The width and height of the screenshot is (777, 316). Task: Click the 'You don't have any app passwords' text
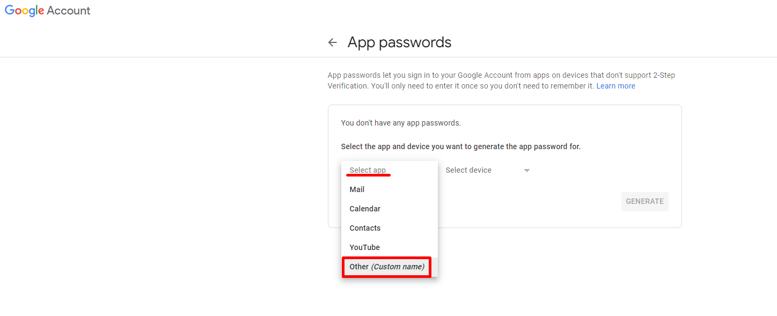coord(401,123)
